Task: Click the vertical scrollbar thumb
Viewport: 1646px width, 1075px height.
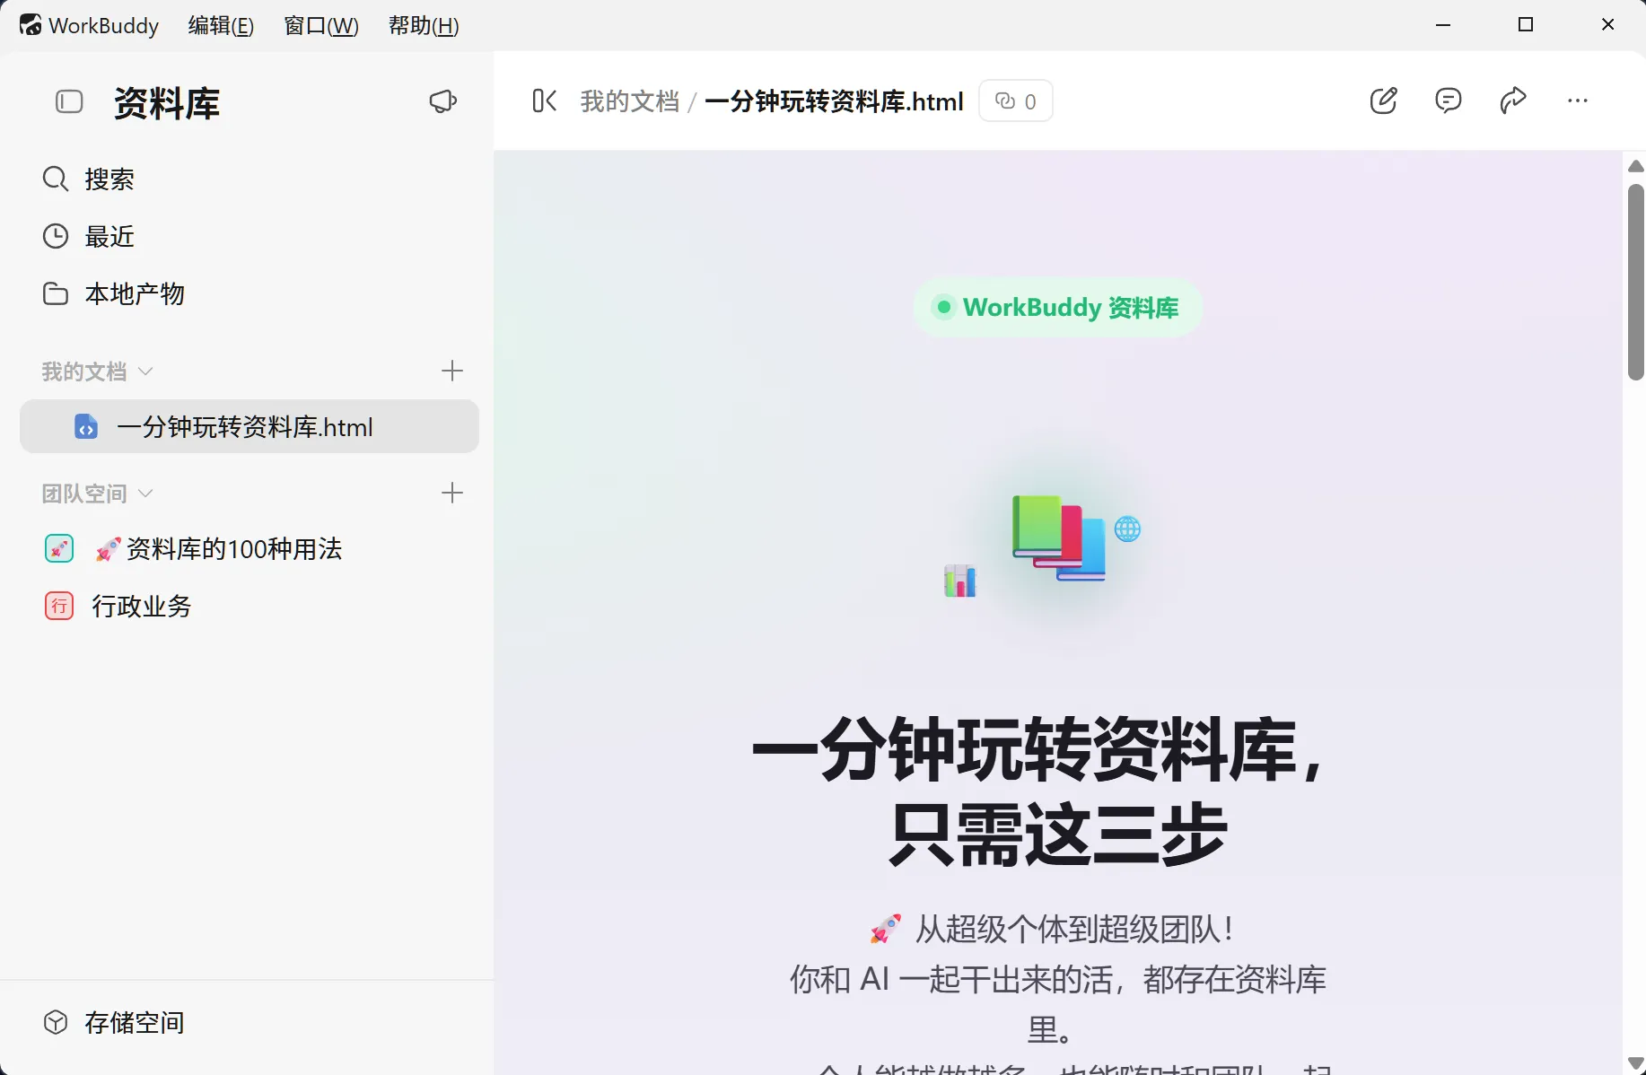Action: click(x=1635, y=283)
